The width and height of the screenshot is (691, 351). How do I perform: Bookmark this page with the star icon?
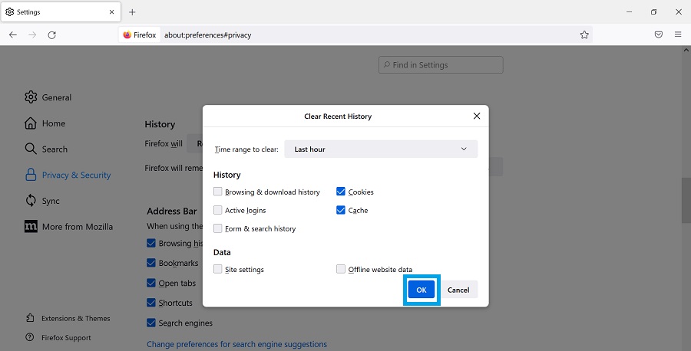[x=584, y=34]
